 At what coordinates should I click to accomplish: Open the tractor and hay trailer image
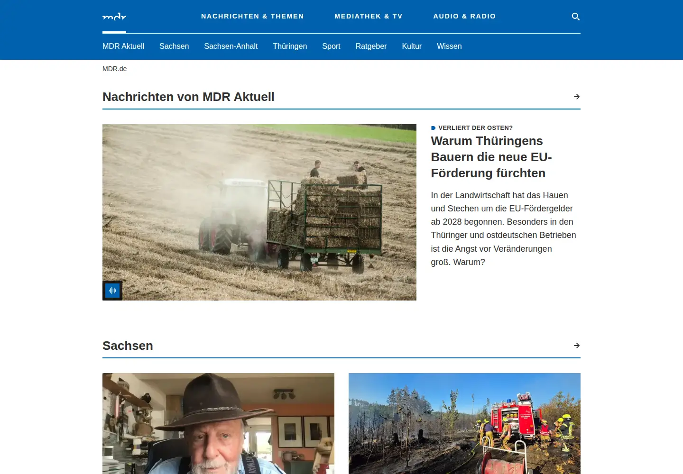point(259,212)
